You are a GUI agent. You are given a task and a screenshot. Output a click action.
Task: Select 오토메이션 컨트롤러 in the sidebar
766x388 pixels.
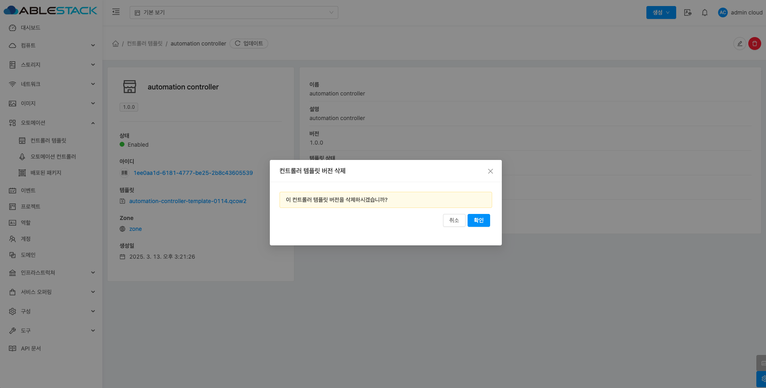pyautogui.click(x=51, y=157)
